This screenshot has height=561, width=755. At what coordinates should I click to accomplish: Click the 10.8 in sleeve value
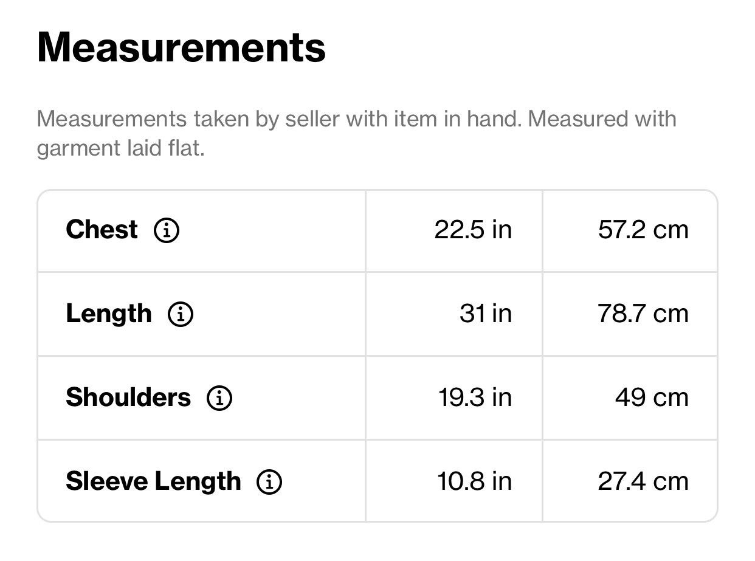click(x=474, y=482)
